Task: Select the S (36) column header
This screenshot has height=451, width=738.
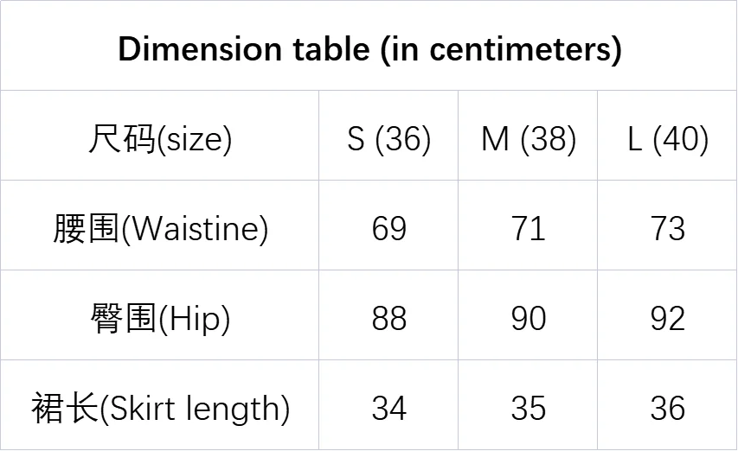Action: (x=388, y=139)
